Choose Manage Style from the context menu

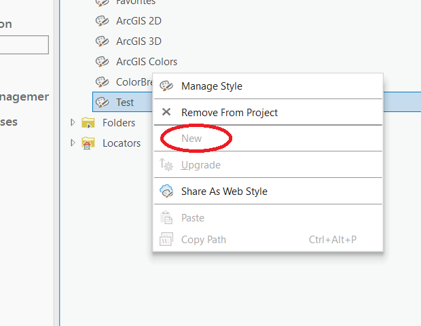[211, 86]
